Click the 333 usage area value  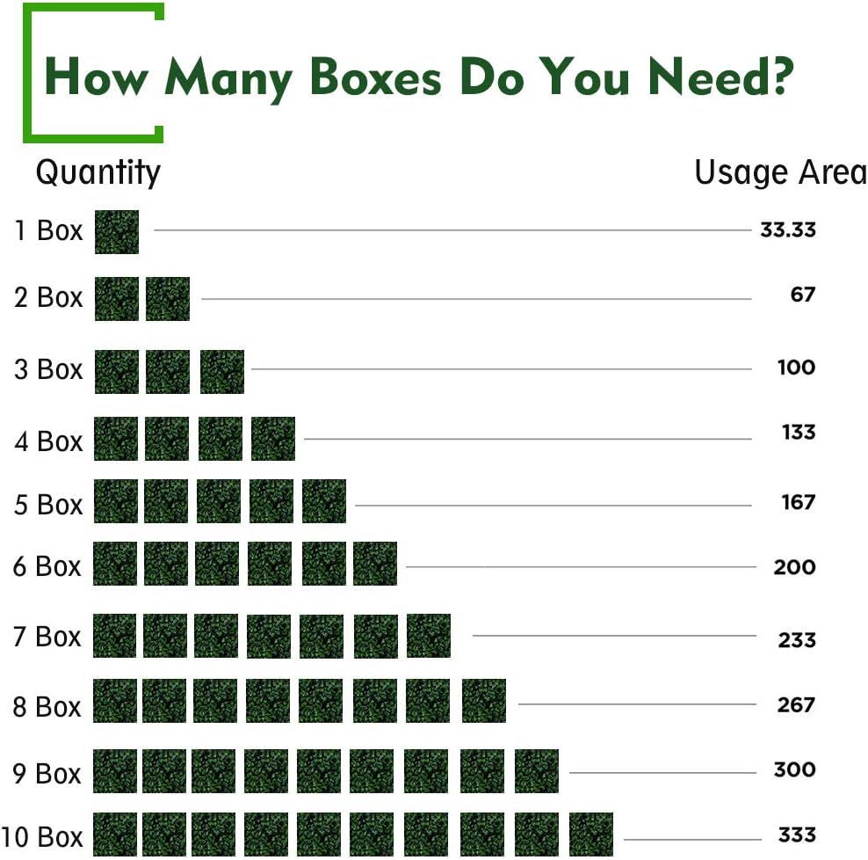(x=796, y=834)
